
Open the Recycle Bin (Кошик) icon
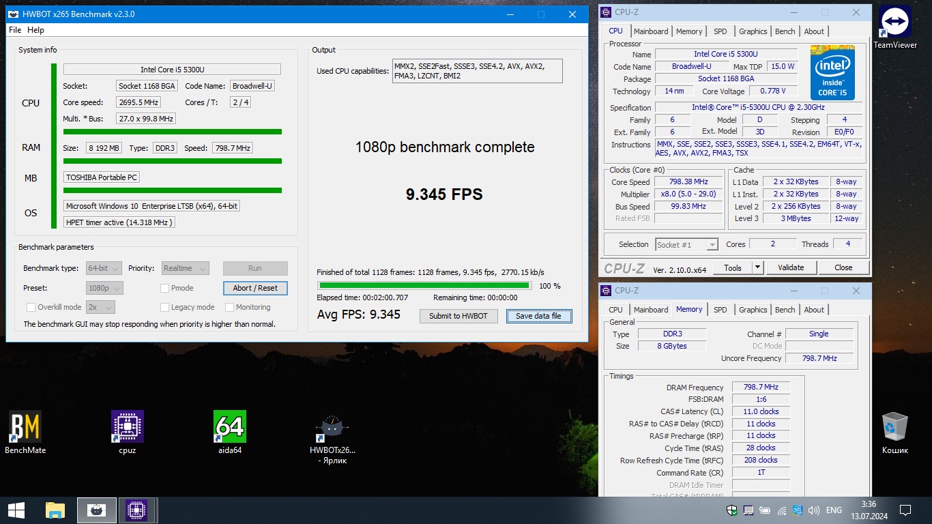click(x=894, y=433)
